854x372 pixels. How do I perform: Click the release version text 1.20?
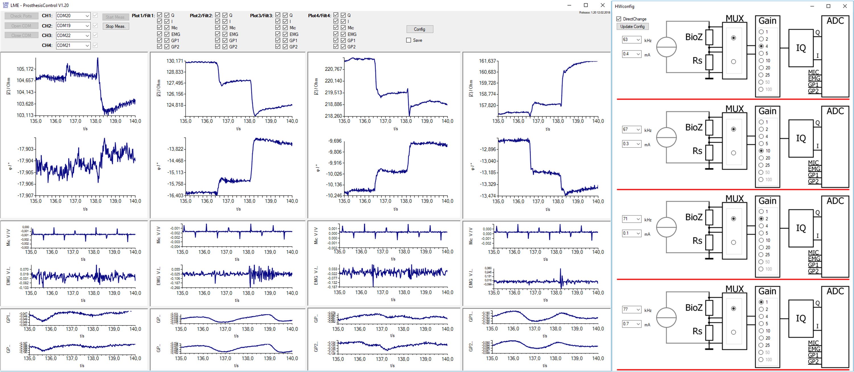594,13
